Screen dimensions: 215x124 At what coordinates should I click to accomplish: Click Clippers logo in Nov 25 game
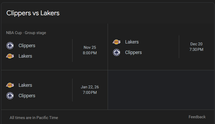(x=10, y=46)
